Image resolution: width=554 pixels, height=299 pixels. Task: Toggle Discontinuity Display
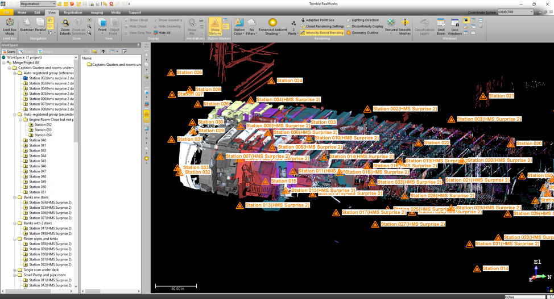365,26
